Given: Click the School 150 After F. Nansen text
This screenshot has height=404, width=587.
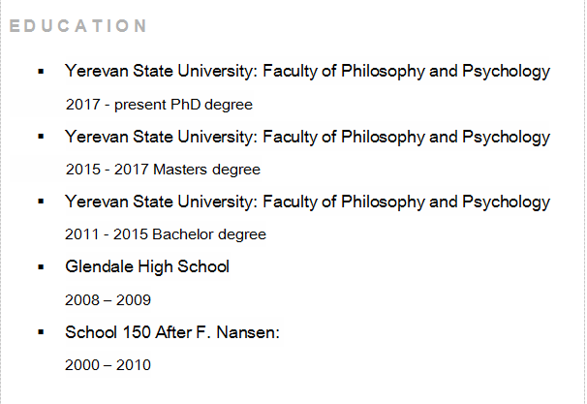Looking at the screenshot, I should click(x=172, y=332).
